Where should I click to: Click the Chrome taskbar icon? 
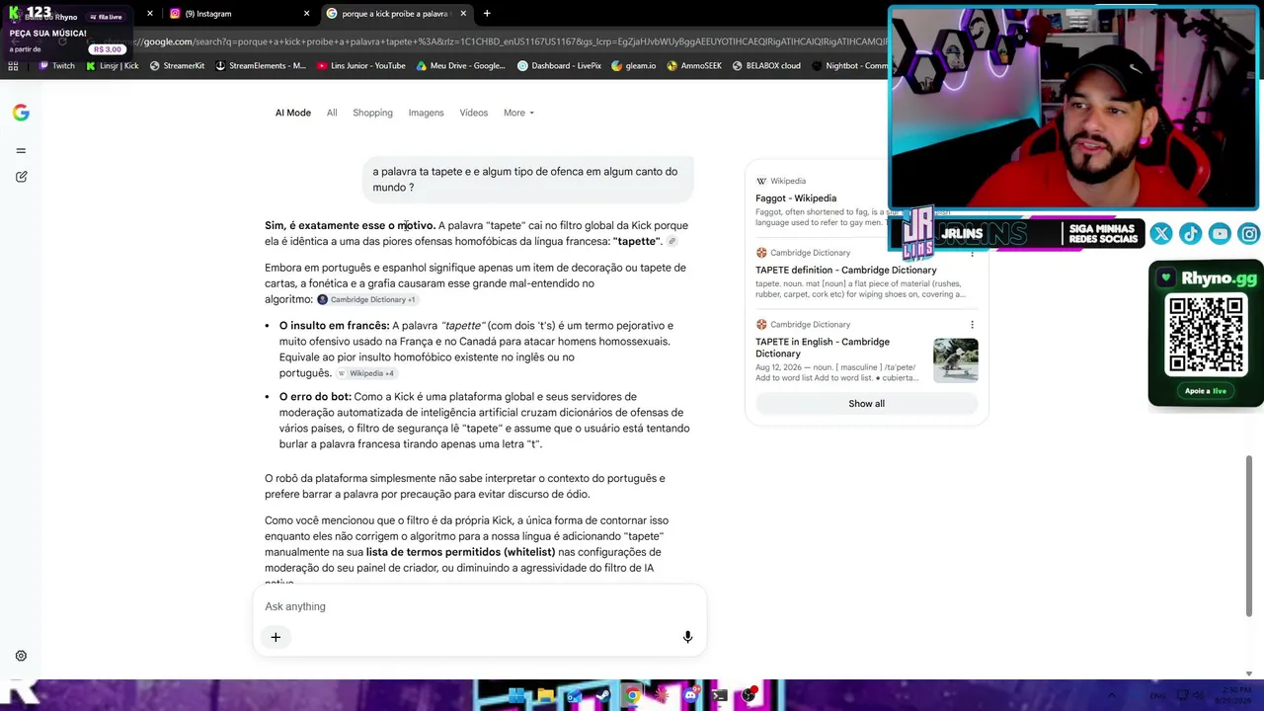[632, 695]
